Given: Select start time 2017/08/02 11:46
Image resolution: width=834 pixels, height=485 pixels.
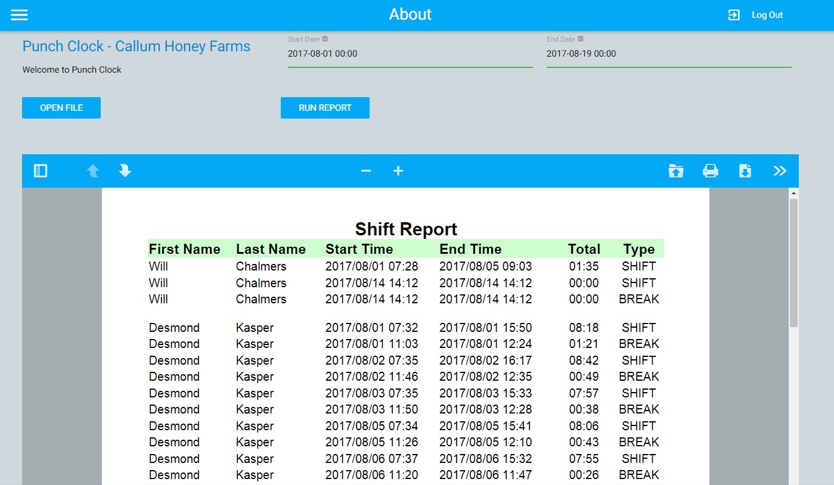Looking at the screenshot, I should coord(371,377).
